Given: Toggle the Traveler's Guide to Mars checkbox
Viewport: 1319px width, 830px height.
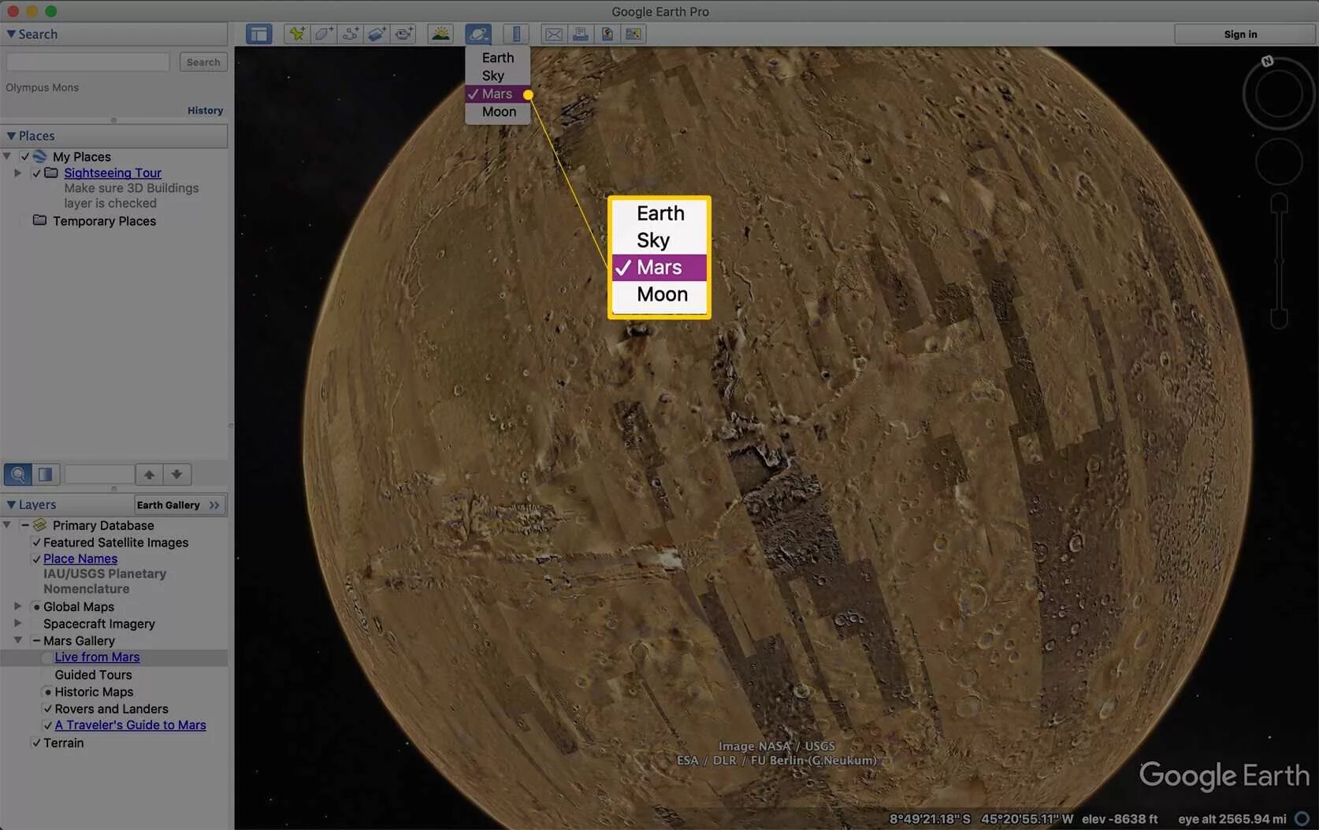Looking at the screenshot, I should pos(47,725).
